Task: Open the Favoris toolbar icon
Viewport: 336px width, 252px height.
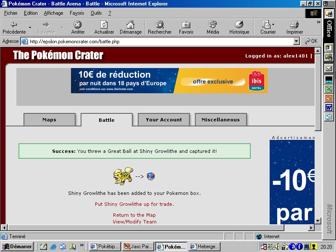Action: coord(186,25)
